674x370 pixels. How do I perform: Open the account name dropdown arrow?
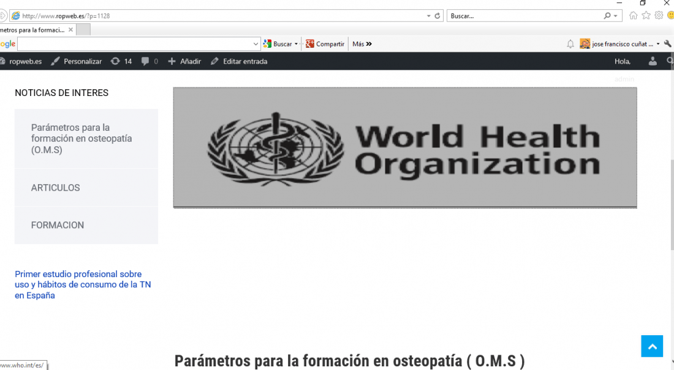658,44
